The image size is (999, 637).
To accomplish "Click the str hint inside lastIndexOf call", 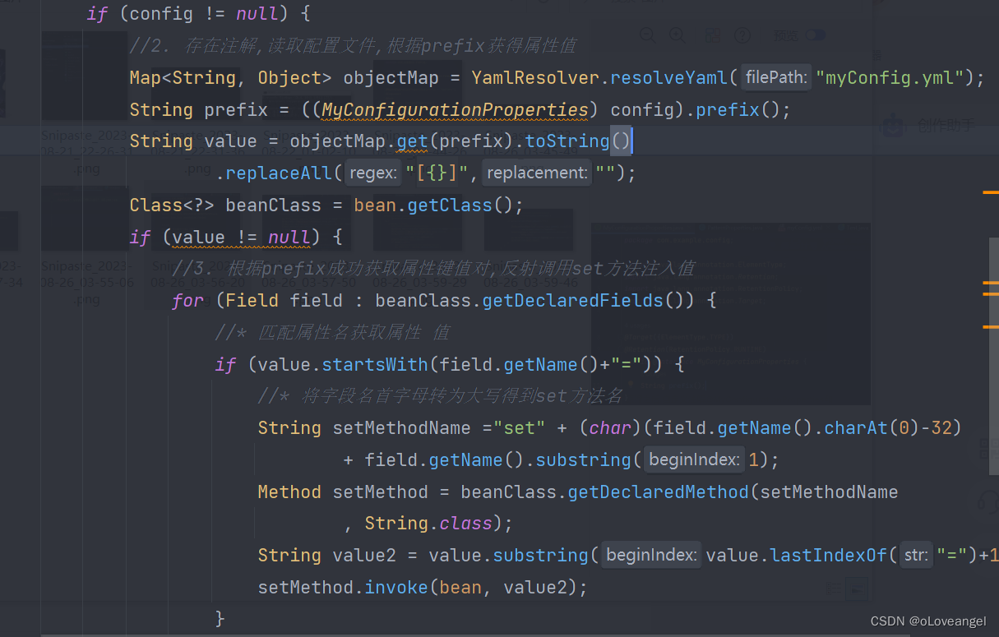I will coord(916,555).
